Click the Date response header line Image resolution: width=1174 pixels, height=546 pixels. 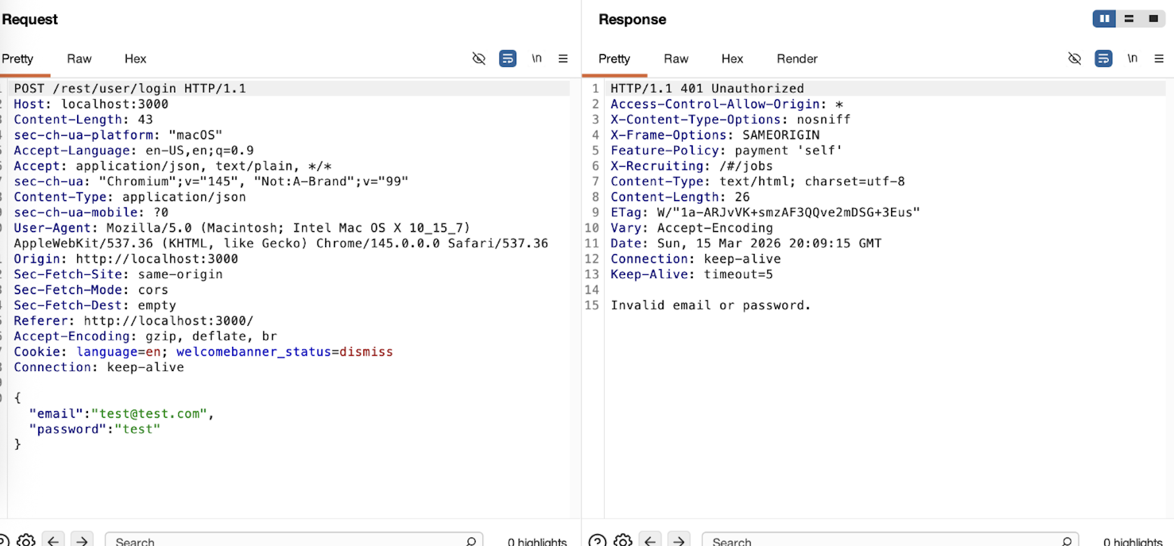tap(746, 243)
